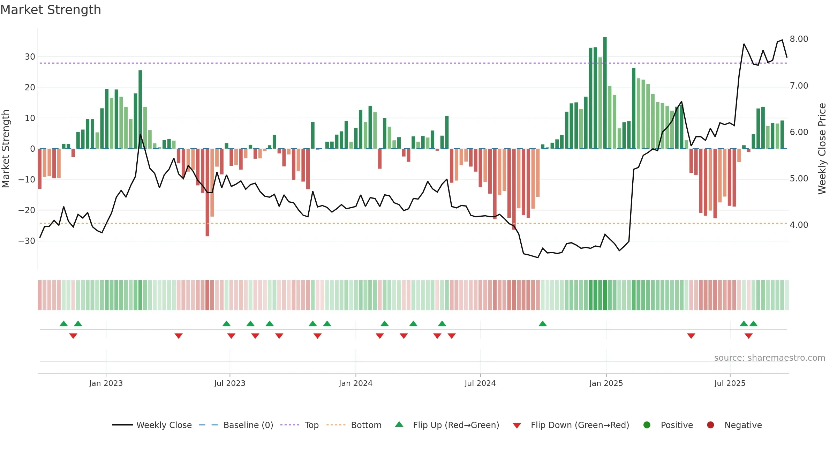Screen dimensions: 837x471
Task: Click the lone flip-up triangle after Jul 2024
Action: (x=543, y=323)
